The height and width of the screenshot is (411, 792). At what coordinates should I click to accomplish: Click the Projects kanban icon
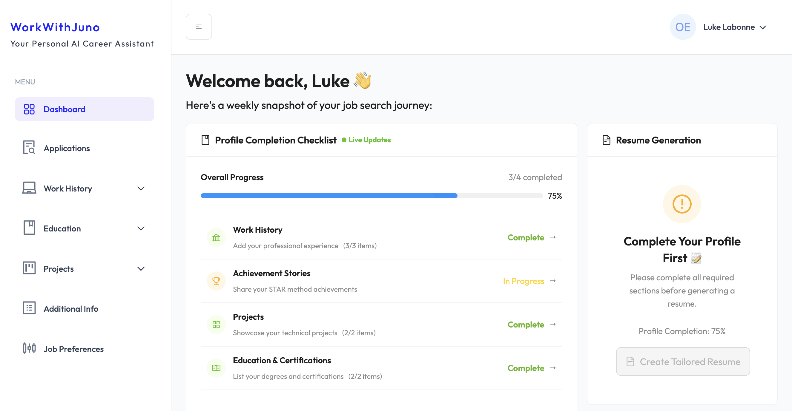[x=29, y=268]
